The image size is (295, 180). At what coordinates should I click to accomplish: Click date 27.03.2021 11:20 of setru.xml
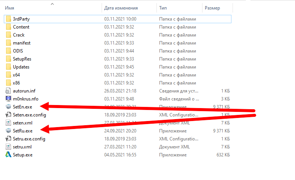point(120,147)
